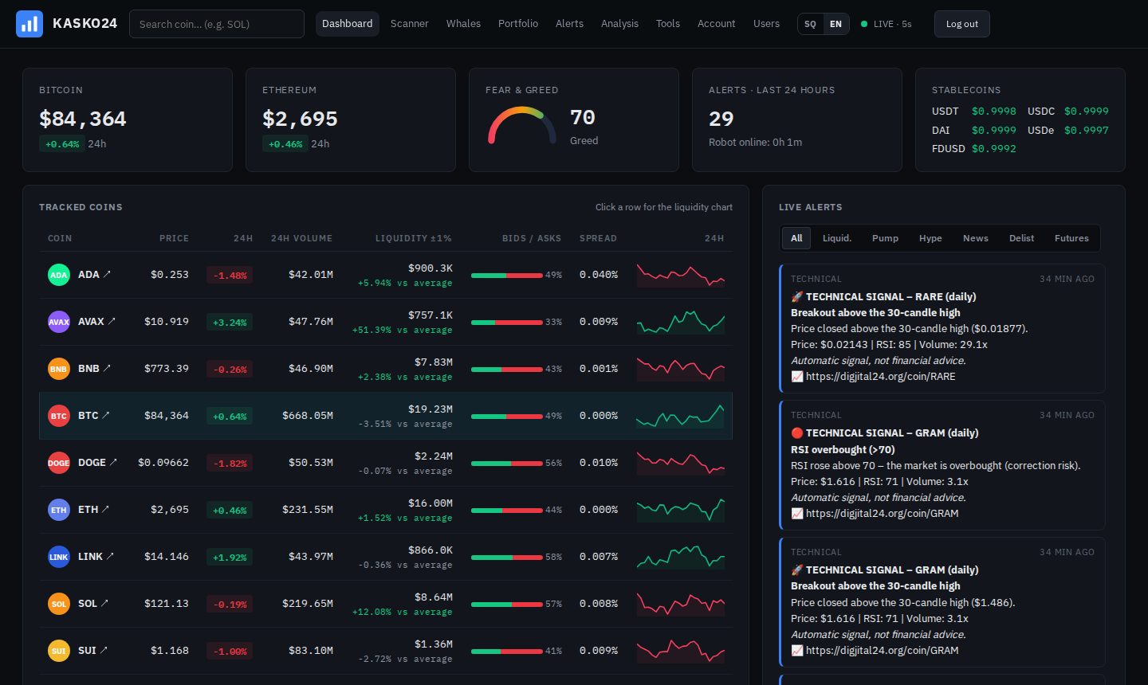Screen dimensions: 1148x685
Task: Open SOL external link arrow
Action: tap(104, 603)
